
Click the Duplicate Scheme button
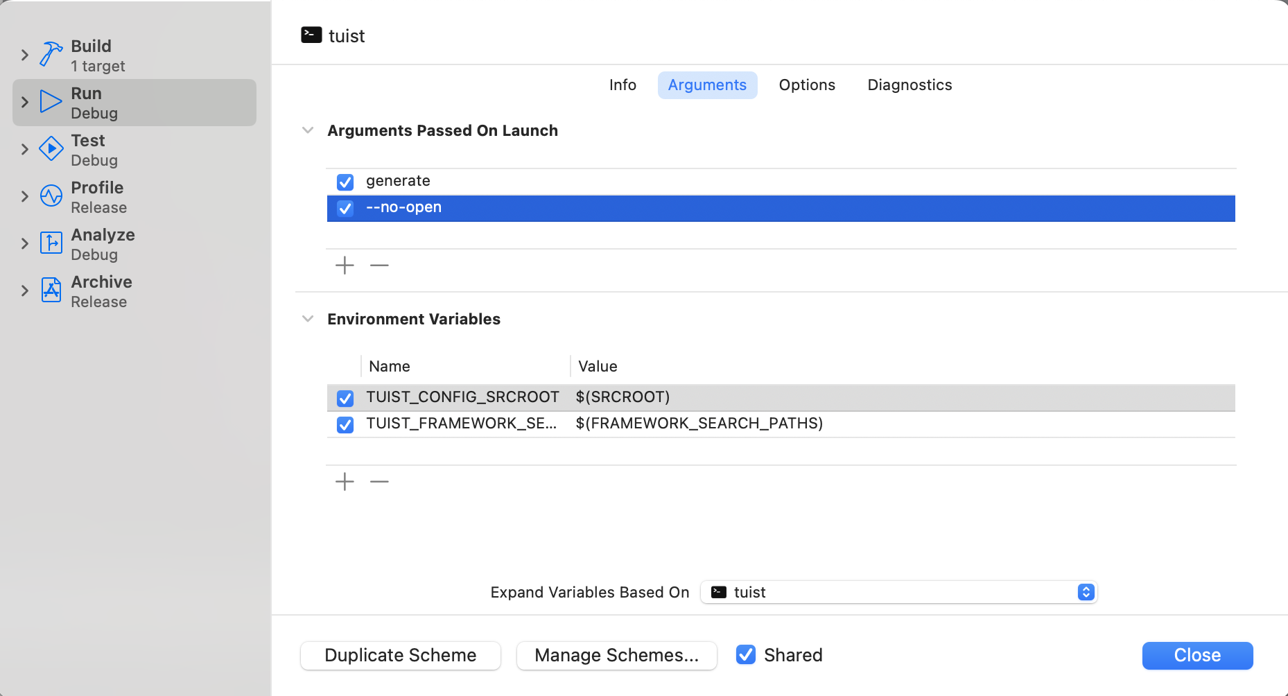pyautogui.click(x=401, y=656)
